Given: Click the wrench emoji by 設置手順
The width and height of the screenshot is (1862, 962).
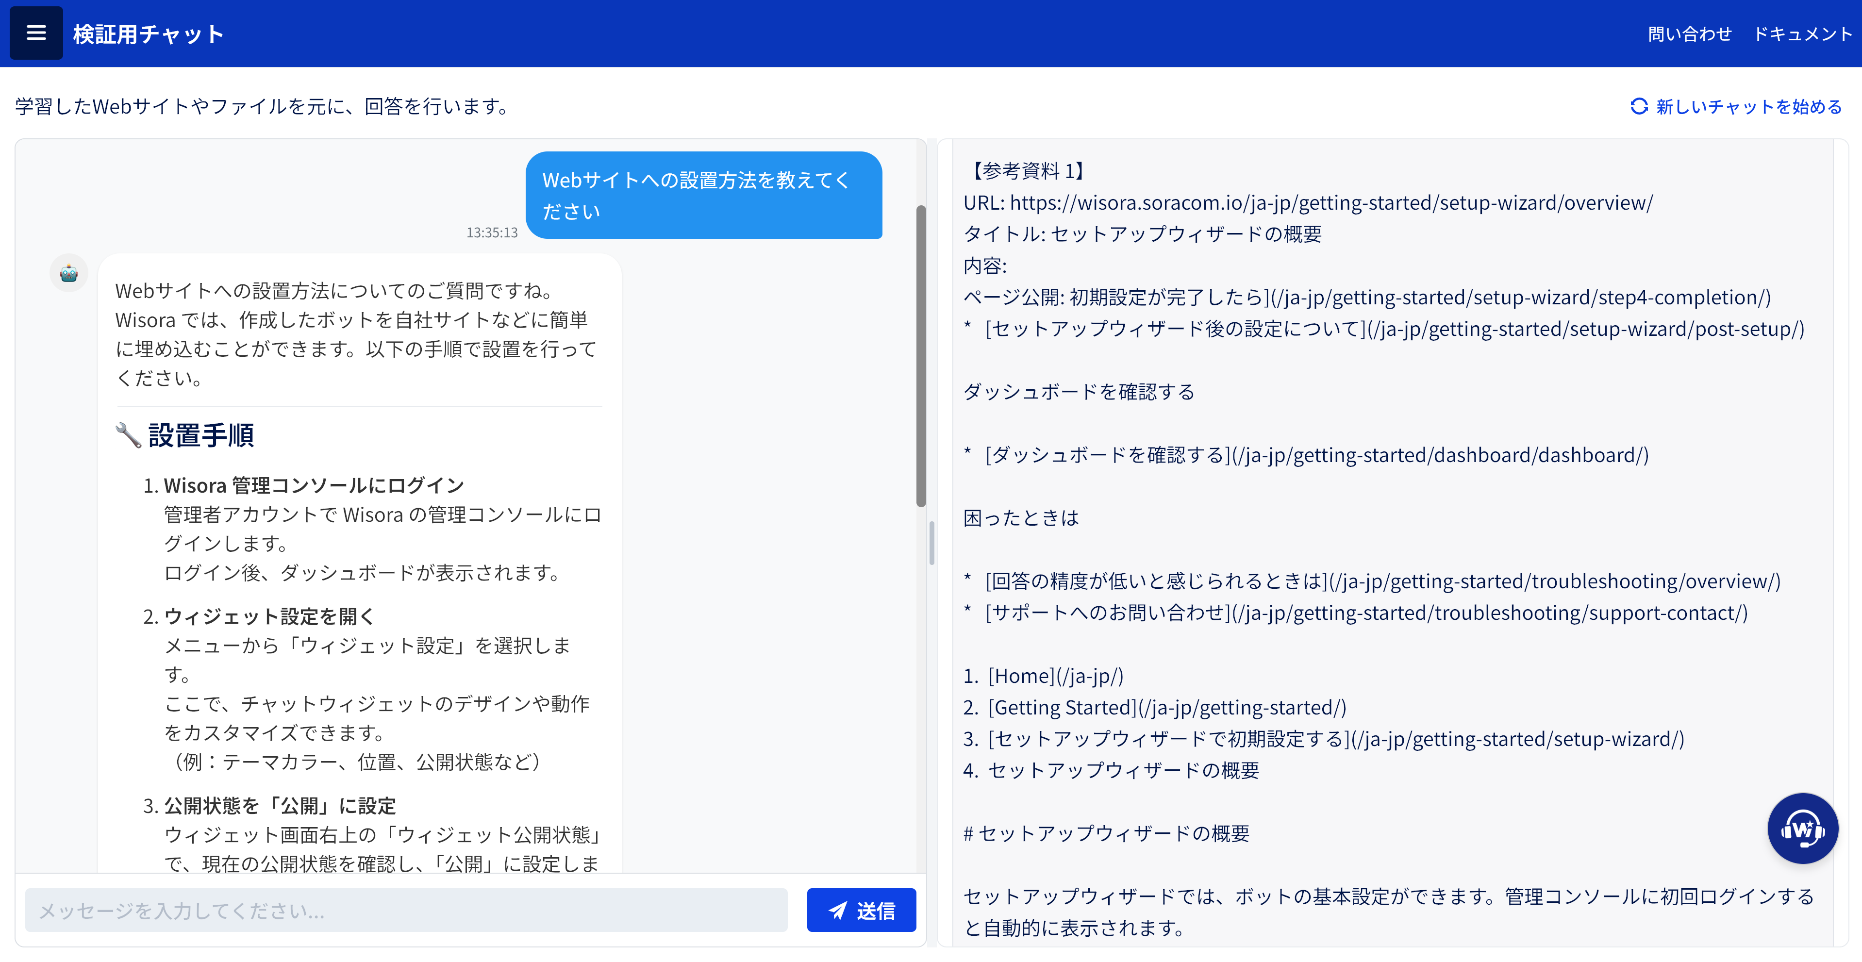Looking at the screenshot, I should click(128, 435).
